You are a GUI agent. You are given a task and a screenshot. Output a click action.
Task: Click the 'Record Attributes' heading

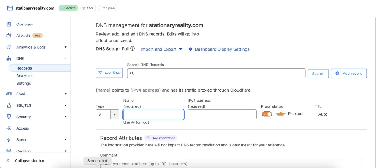click(x=121, y=138)
